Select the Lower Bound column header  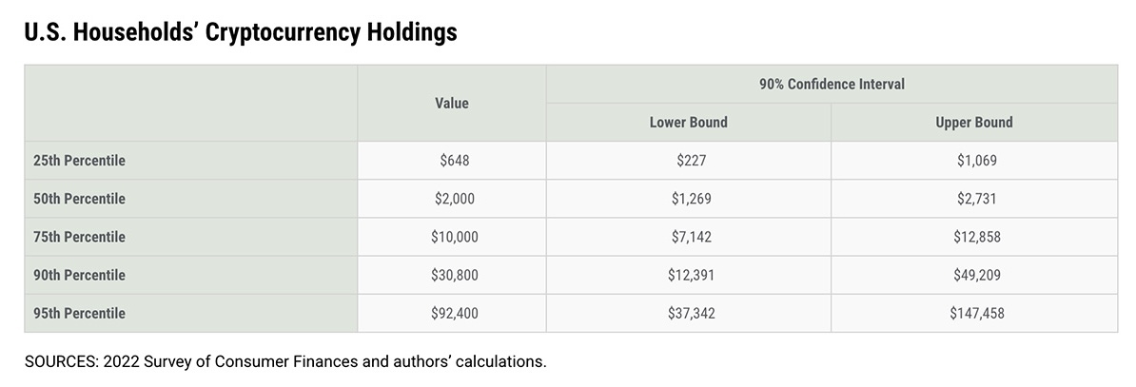point(689,123)
